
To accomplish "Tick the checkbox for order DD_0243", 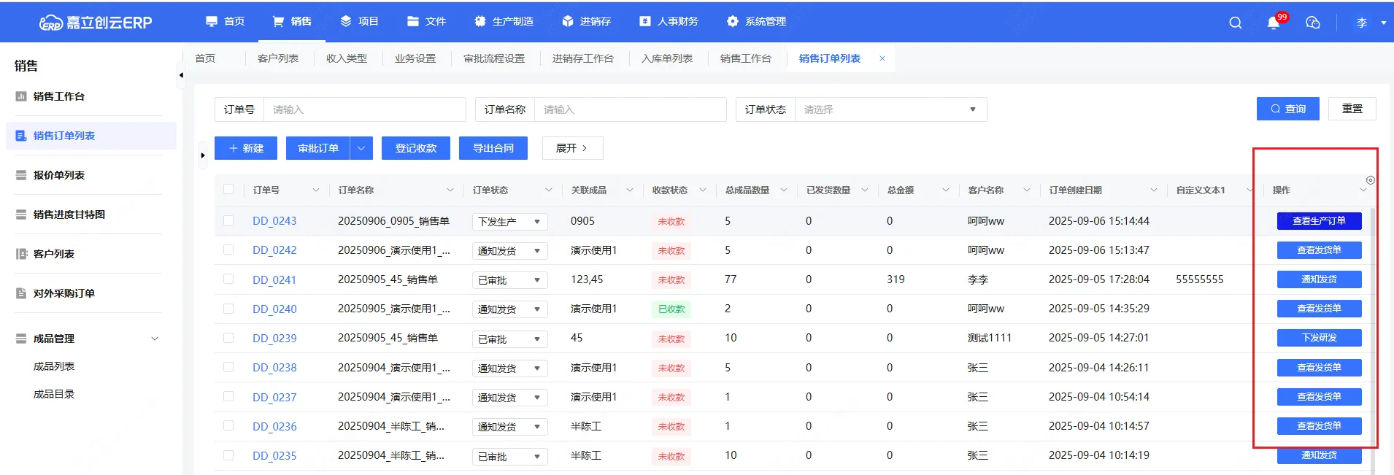I will click(228, 220).
